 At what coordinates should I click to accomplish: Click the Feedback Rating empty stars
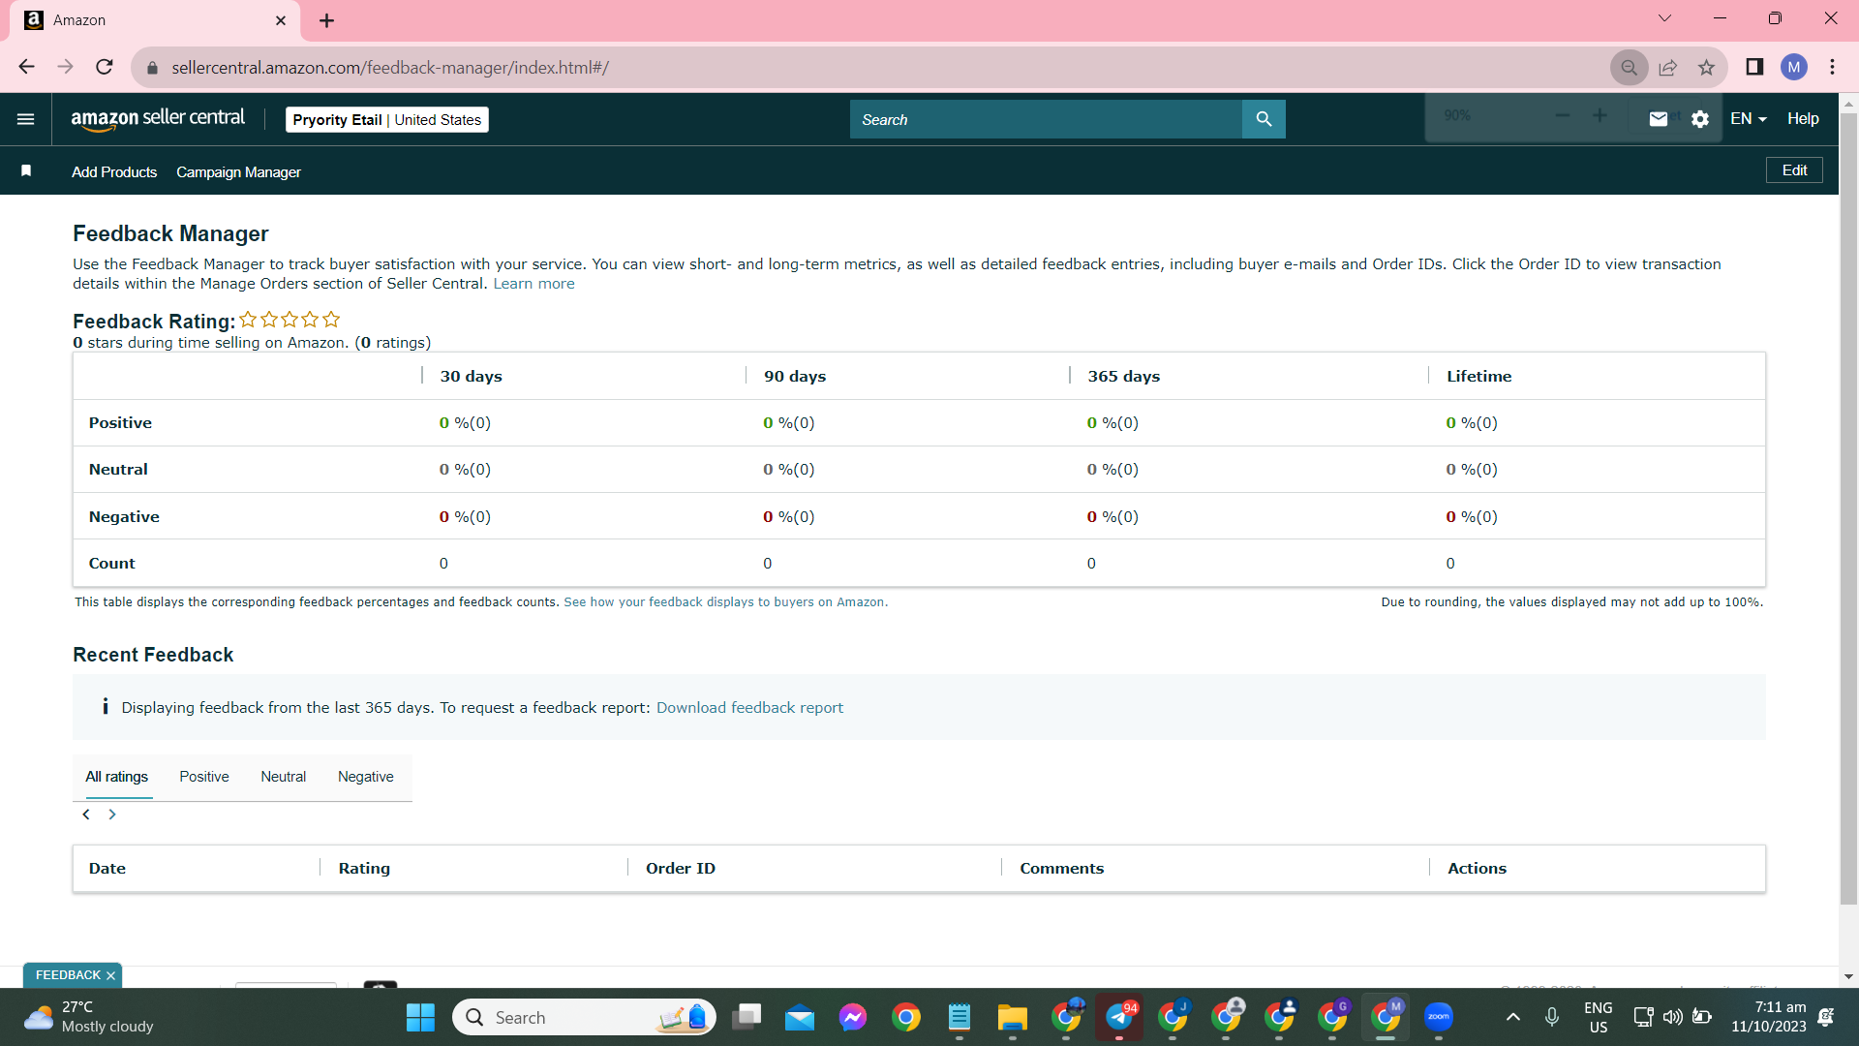click(290, 320)
